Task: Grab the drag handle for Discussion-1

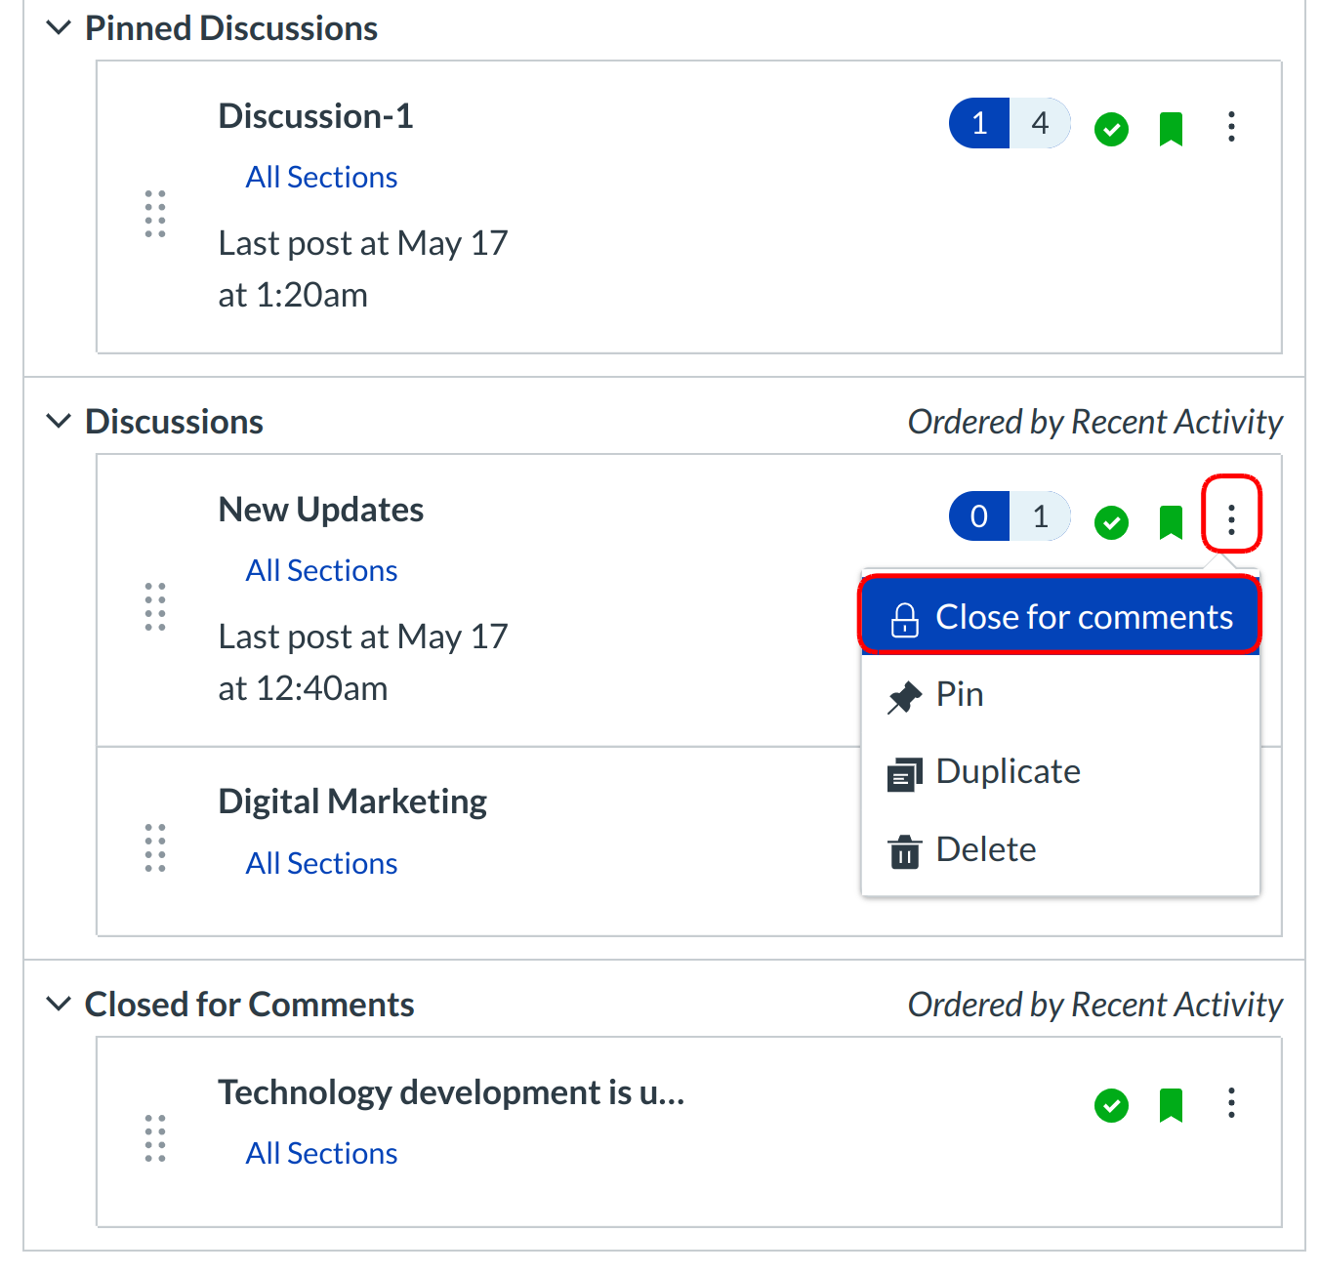Action: click(x=155, y=214)
